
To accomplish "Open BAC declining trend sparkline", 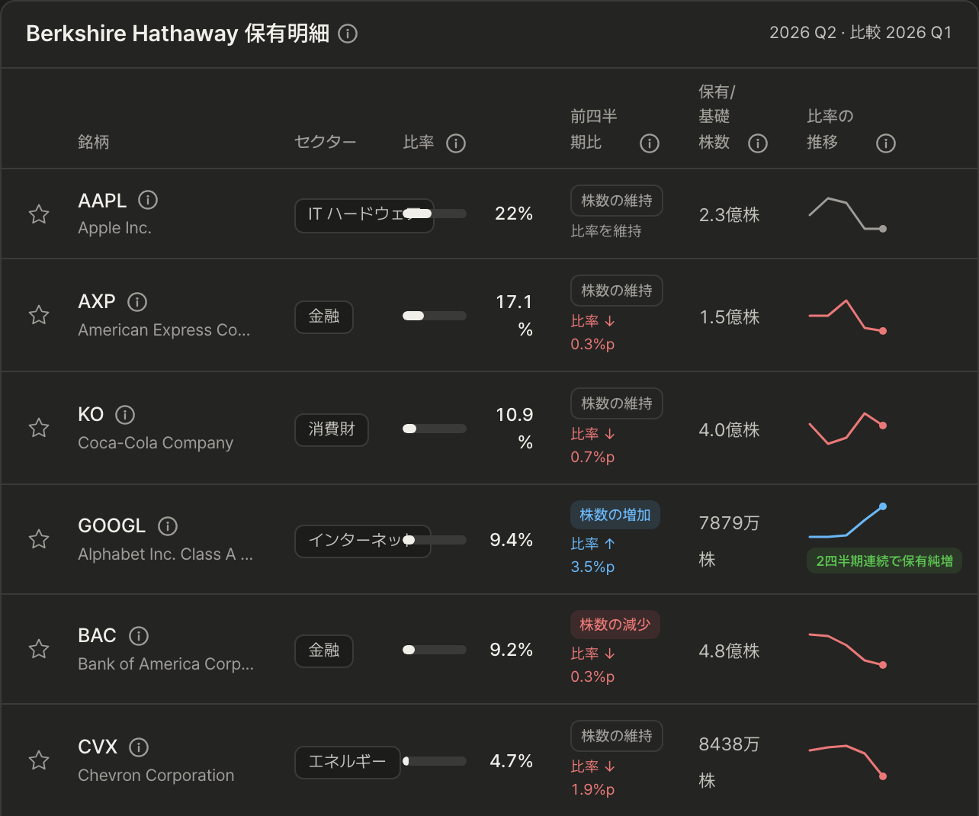I will tap(847, 650).
